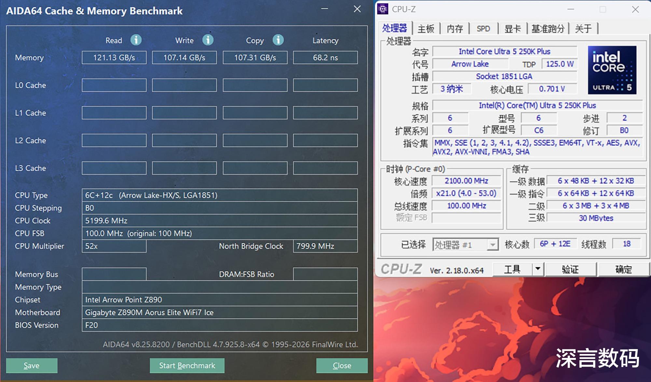Click the Copy info icon
Viewport: 651px width, 382px height.
(278, 40)
